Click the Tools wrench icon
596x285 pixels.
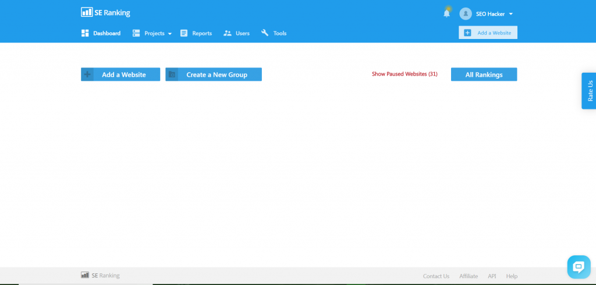coord(265,33)
